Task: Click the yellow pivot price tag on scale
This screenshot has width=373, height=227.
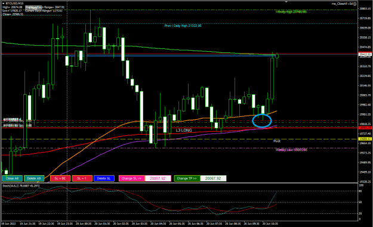Action: (365, 139)
